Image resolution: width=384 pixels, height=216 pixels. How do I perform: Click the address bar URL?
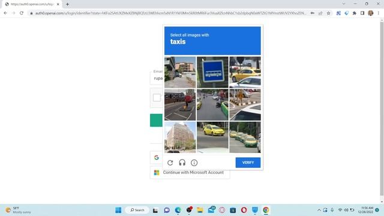pos(170,13)
